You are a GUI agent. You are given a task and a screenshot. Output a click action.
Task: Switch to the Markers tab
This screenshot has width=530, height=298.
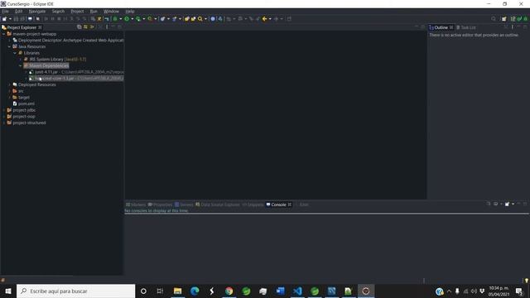pos(136,204)
